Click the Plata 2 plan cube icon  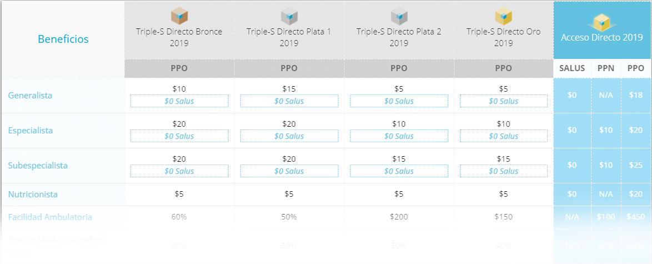(x=399, y=17)
